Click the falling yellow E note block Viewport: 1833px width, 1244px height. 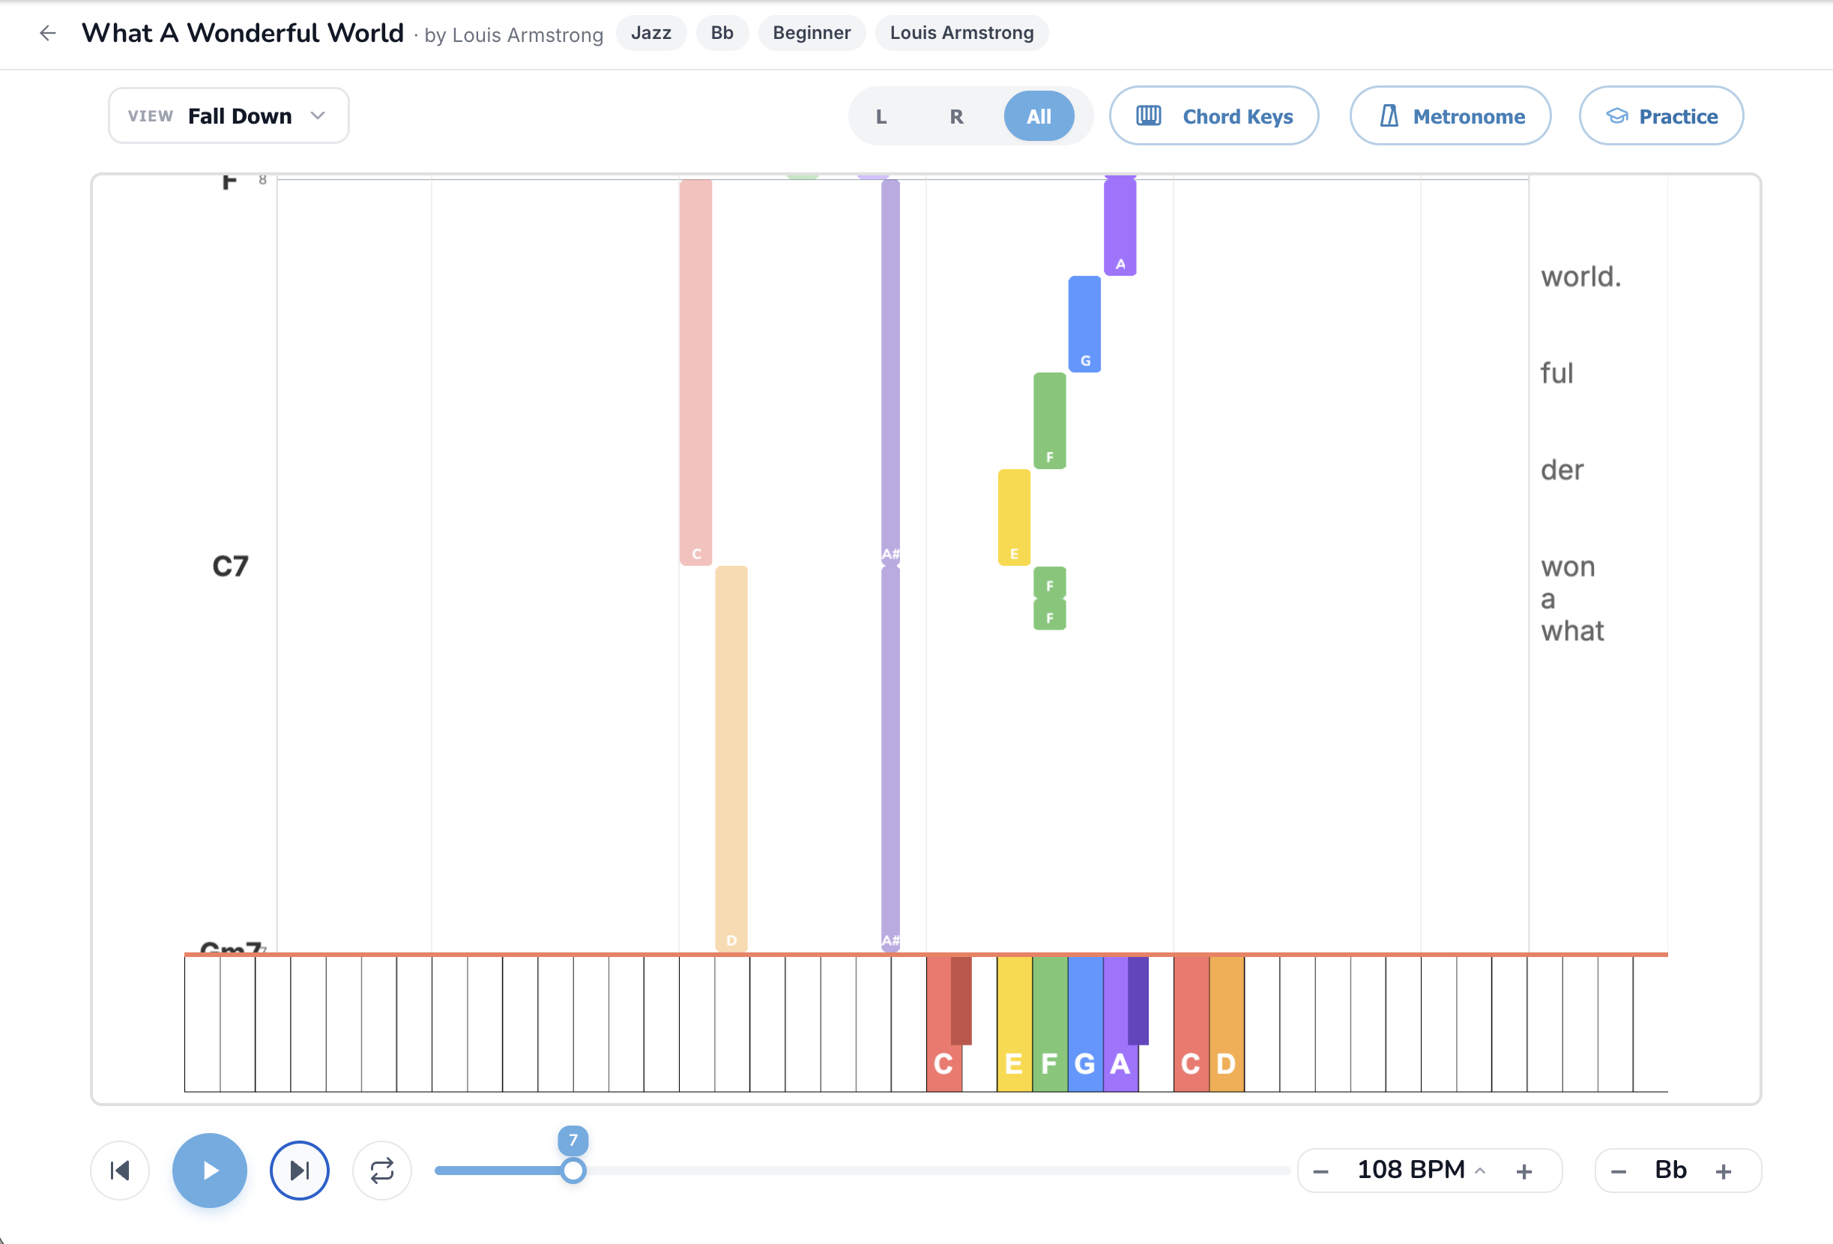[1013, 518]
